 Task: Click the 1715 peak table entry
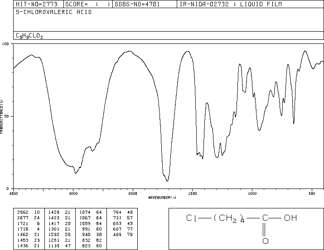pos(28,229)
